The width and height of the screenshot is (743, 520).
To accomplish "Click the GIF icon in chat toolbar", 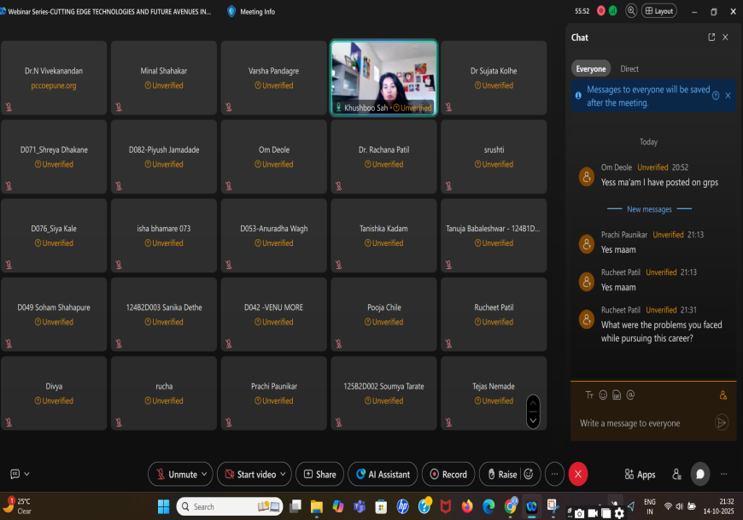I will [x=617, y=394].
